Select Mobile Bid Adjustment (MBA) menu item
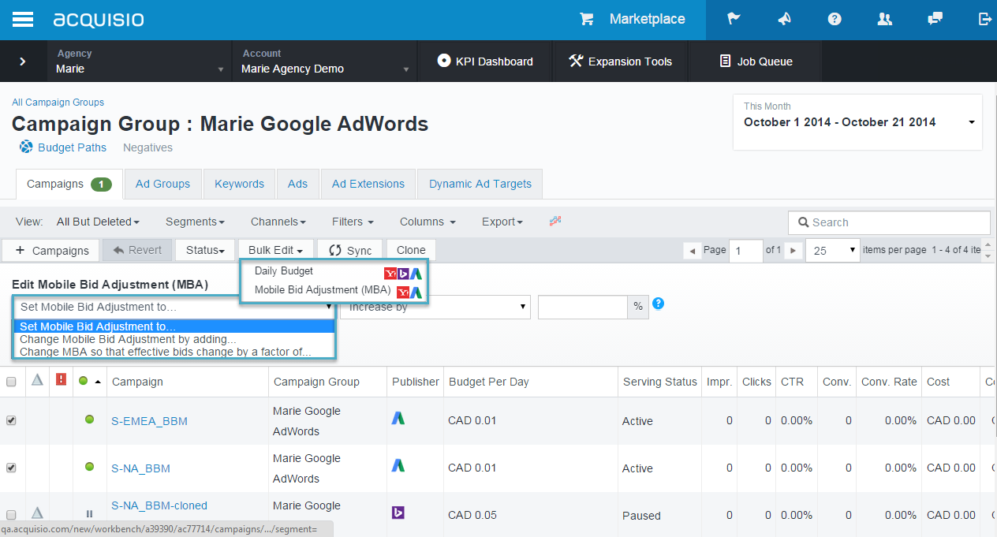The height and width of the screenshot is (537, 997). [x=323, y=290]
